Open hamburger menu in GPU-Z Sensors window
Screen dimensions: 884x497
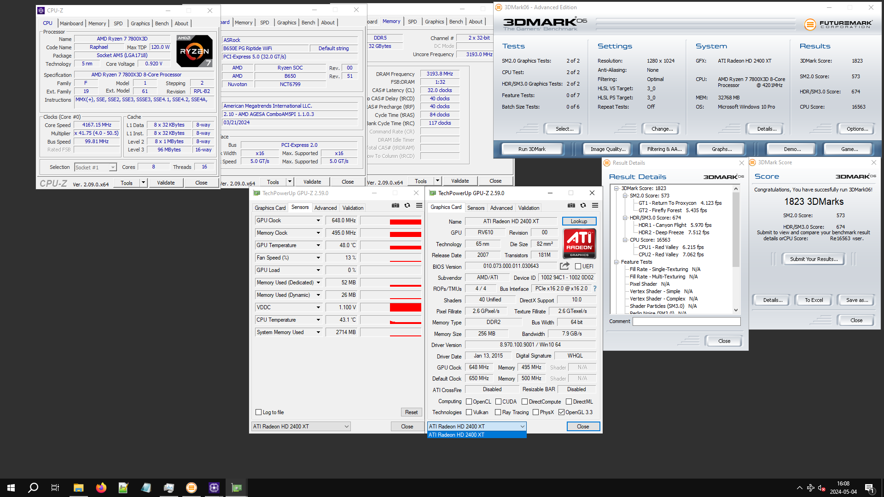(419, 206)
